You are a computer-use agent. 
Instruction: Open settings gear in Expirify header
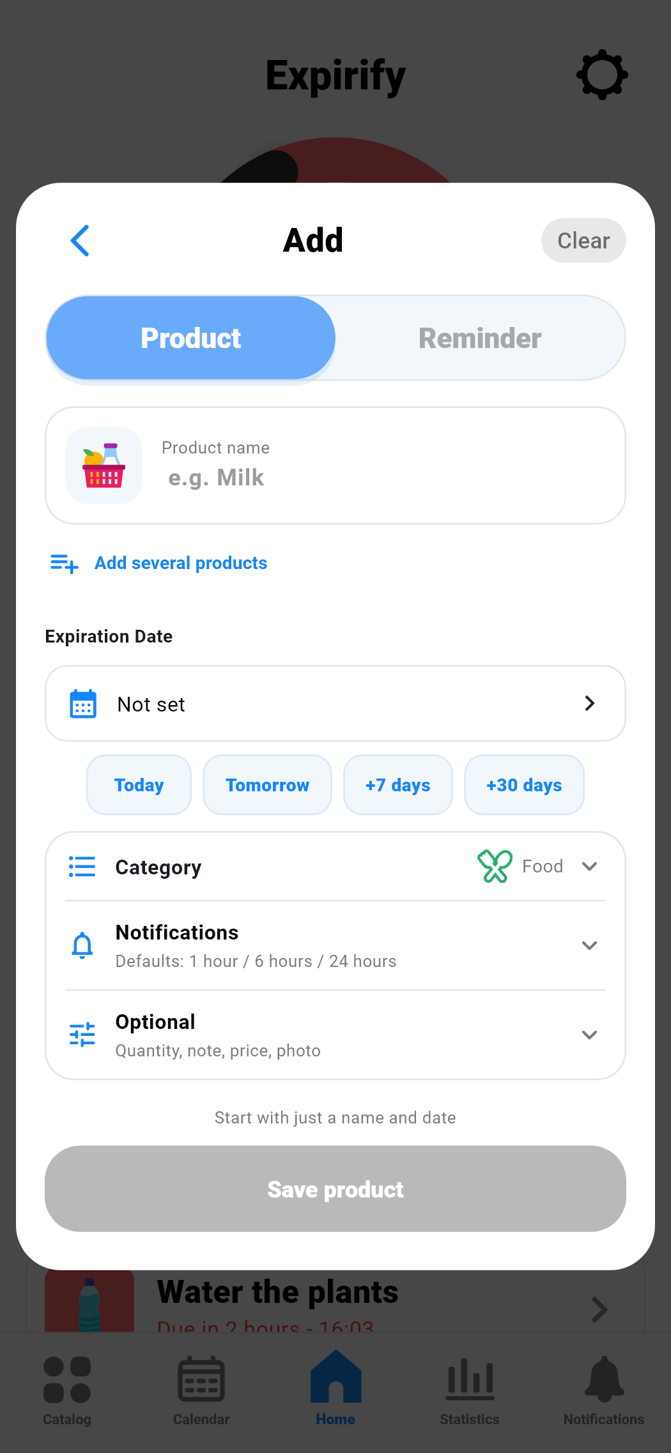pyautogui.click(x=602, y=75)
